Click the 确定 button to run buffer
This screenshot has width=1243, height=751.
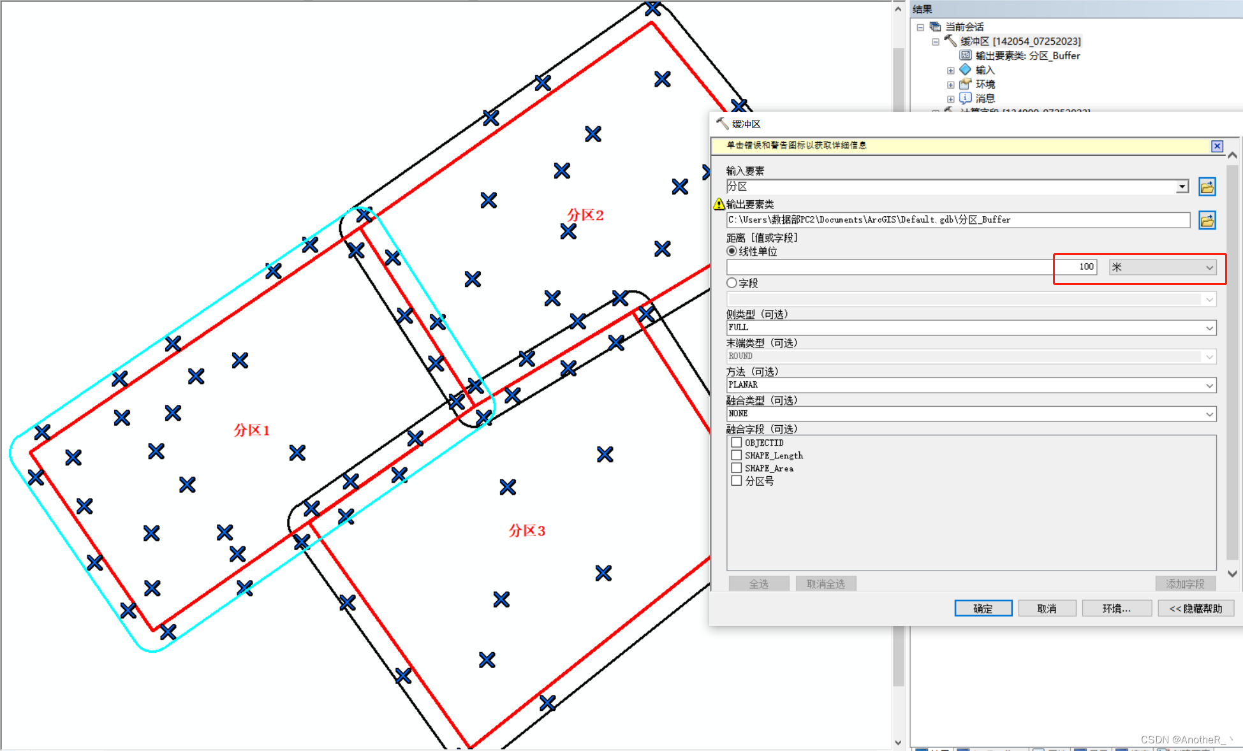tap(983, 608)
